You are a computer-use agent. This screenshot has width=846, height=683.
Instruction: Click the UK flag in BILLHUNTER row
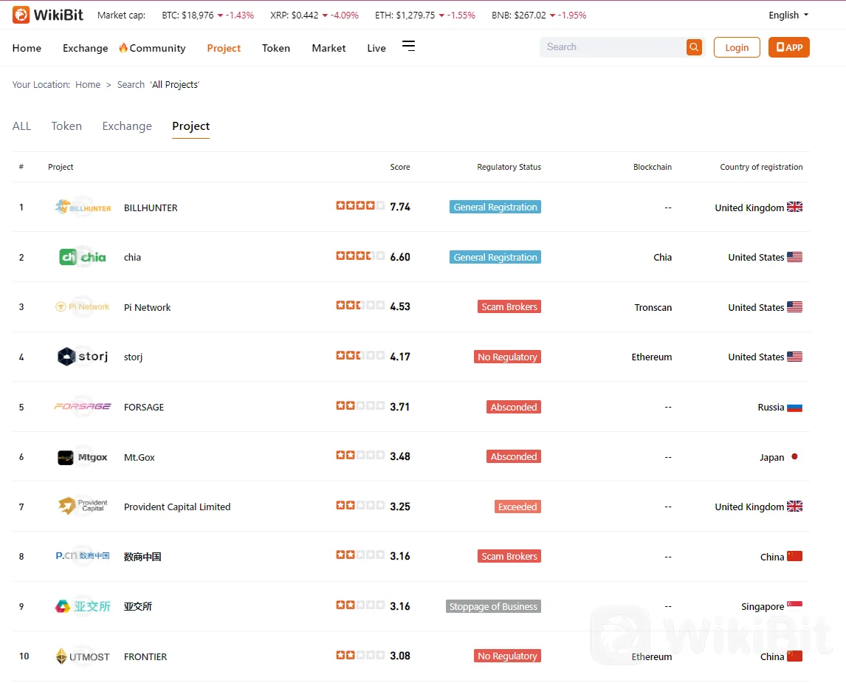794,207
